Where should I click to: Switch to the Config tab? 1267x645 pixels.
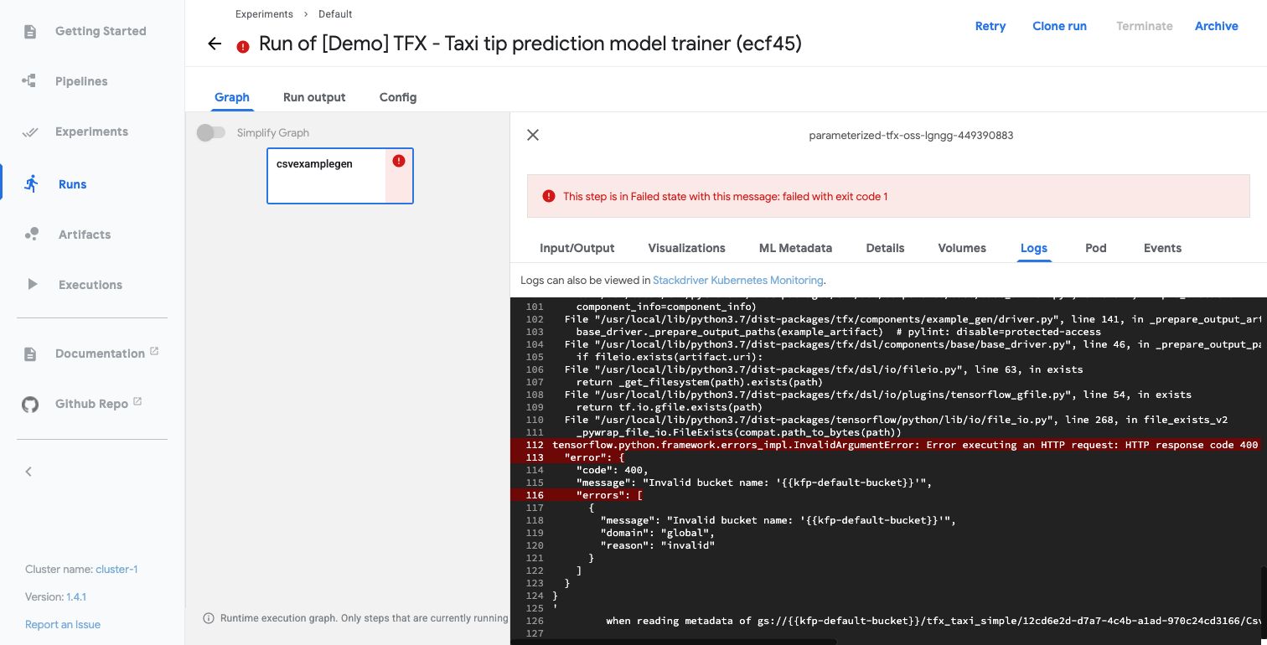click(x=398, y=97)
